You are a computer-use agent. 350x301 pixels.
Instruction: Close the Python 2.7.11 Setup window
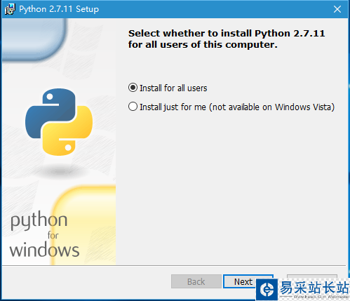(337, 9)
